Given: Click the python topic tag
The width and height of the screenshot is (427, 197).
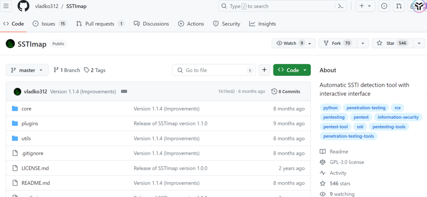Looking at the screenshot, I should pyautogui.click(x=330, y=108).
